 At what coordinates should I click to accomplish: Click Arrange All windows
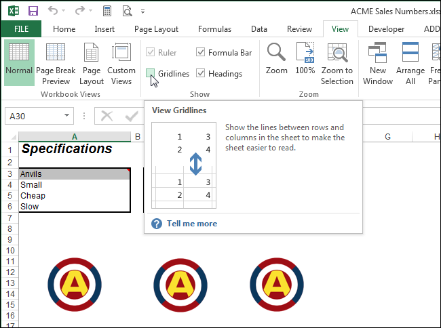[410, 64]
